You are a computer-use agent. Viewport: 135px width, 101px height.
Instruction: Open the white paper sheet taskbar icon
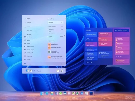pyautogui.click(x=86, y=93)
